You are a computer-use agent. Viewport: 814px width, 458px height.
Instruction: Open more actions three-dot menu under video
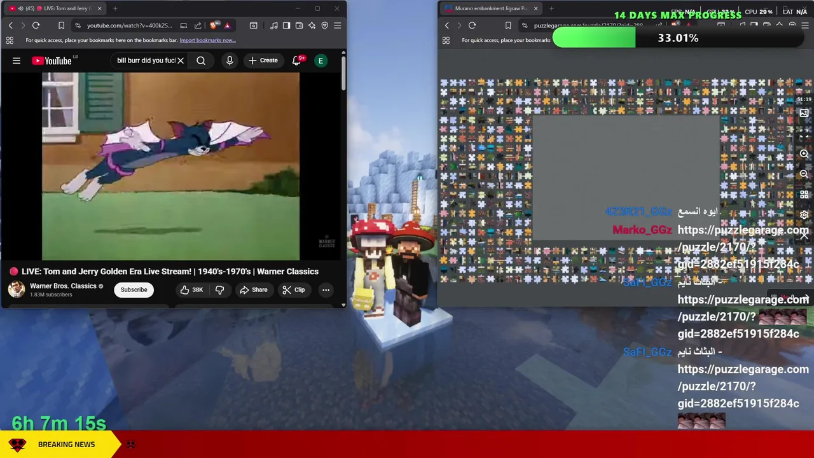pyautogui.click(x=326, y=289)
